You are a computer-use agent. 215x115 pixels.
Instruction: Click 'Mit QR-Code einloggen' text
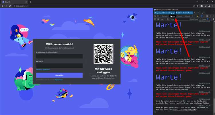point(103,70)
